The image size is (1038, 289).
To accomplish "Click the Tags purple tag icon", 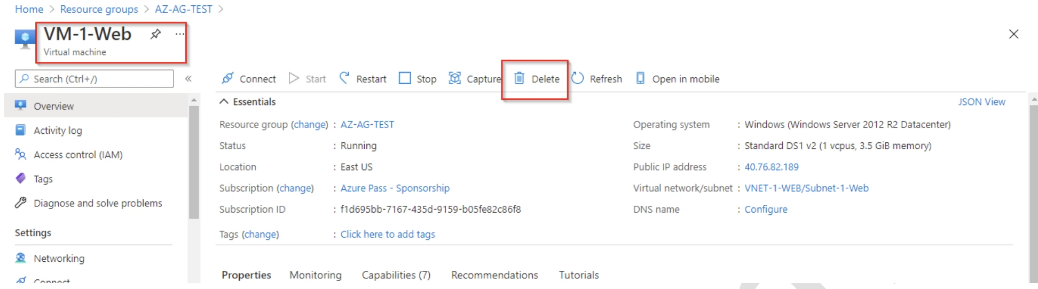I will coord(20,178).
